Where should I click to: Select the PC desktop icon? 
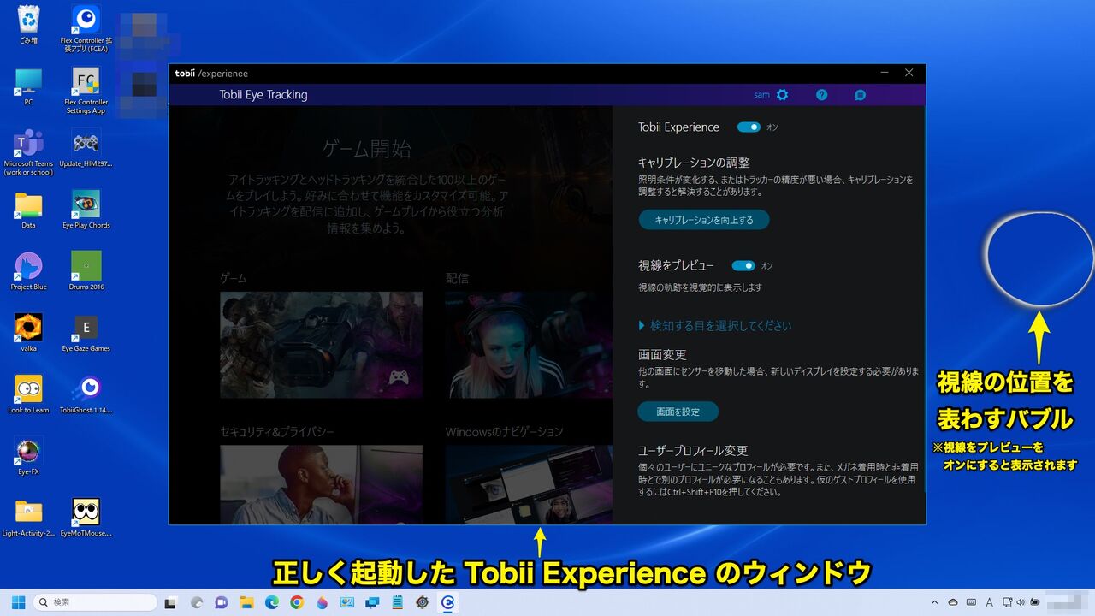click(28, 86)
